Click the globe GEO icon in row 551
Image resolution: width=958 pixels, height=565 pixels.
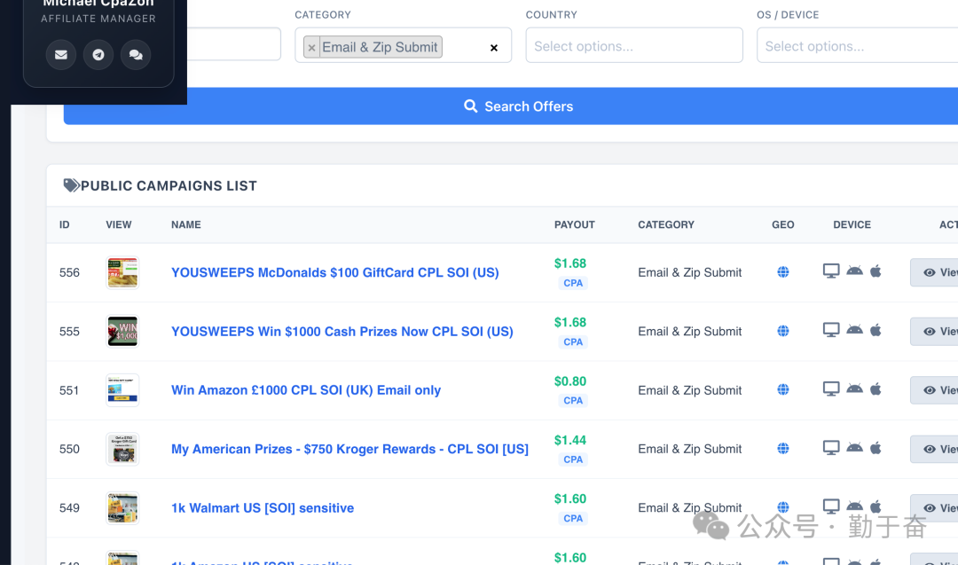782,389
